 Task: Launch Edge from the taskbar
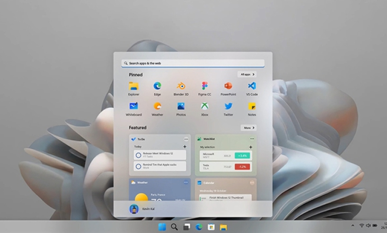coord(199,227)
